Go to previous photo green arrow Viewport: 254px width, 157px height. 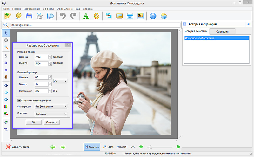(53, 147)
